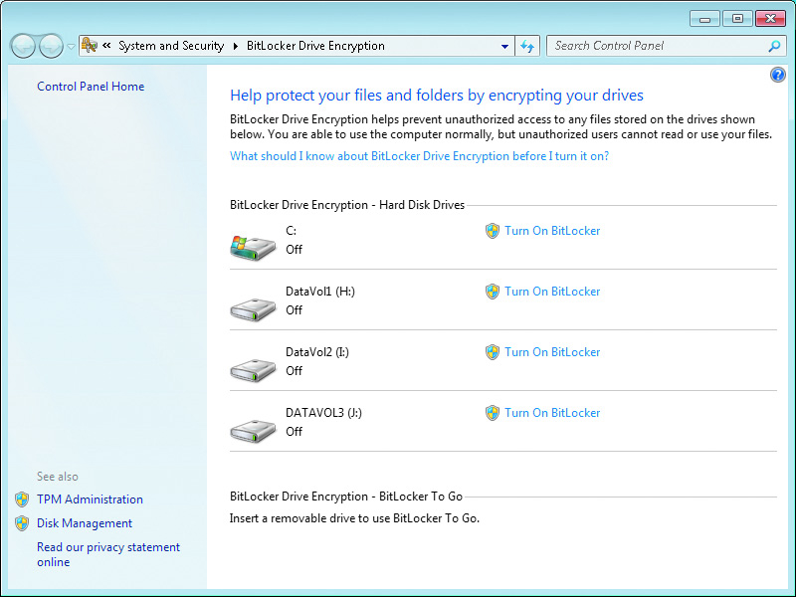Click the Control Panel icon in the address bar
Image resolution: width=796 pixels, height=597 pixels.
click(x=90, y=46)
